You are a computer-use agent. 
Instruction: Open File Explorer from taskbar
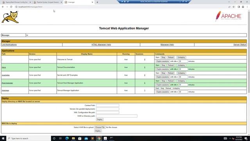click(73, 138)
